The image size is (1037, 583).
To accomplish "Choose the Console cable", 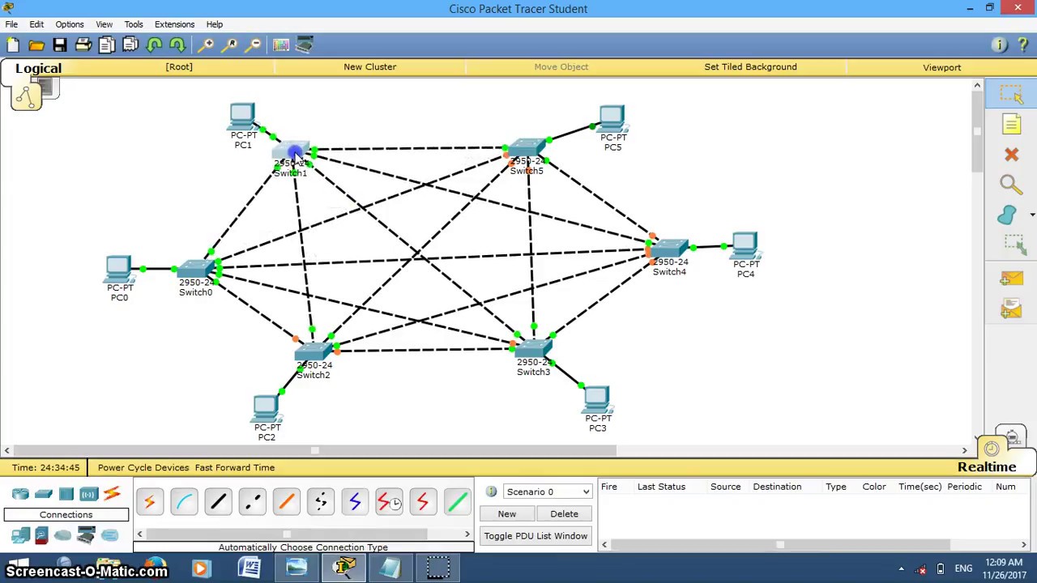I will tap(184, 502).
